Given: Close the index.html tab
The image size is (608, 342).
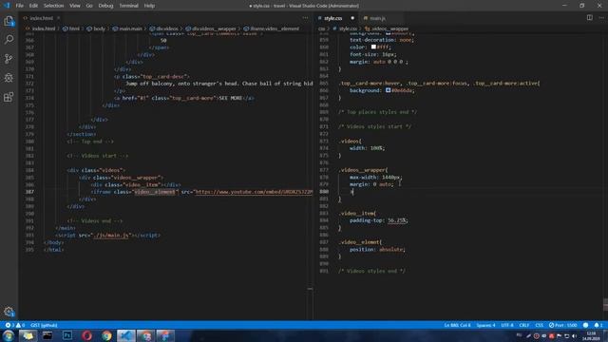Looking at the screenshot, I should (x=58, y=18).
